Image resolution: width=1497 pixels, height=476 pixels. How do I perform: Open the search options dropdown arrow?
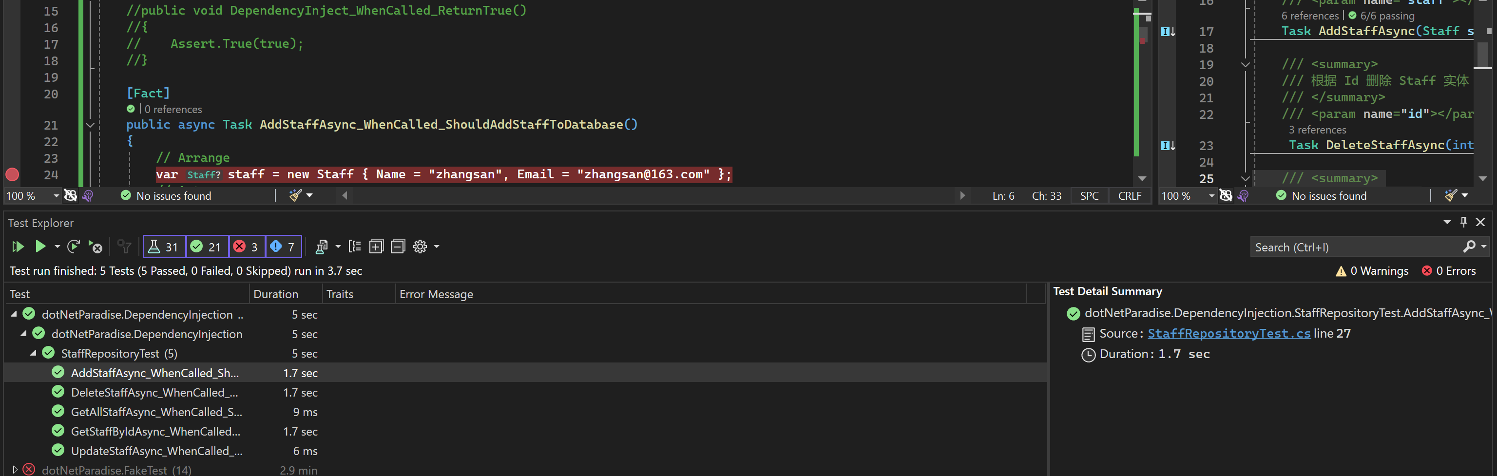pyautogui.click(x=1484, y=247)
